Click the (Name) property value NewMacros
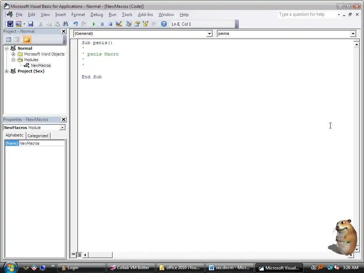This screenshot has width=364, height=273. click(x=42, y=144)
